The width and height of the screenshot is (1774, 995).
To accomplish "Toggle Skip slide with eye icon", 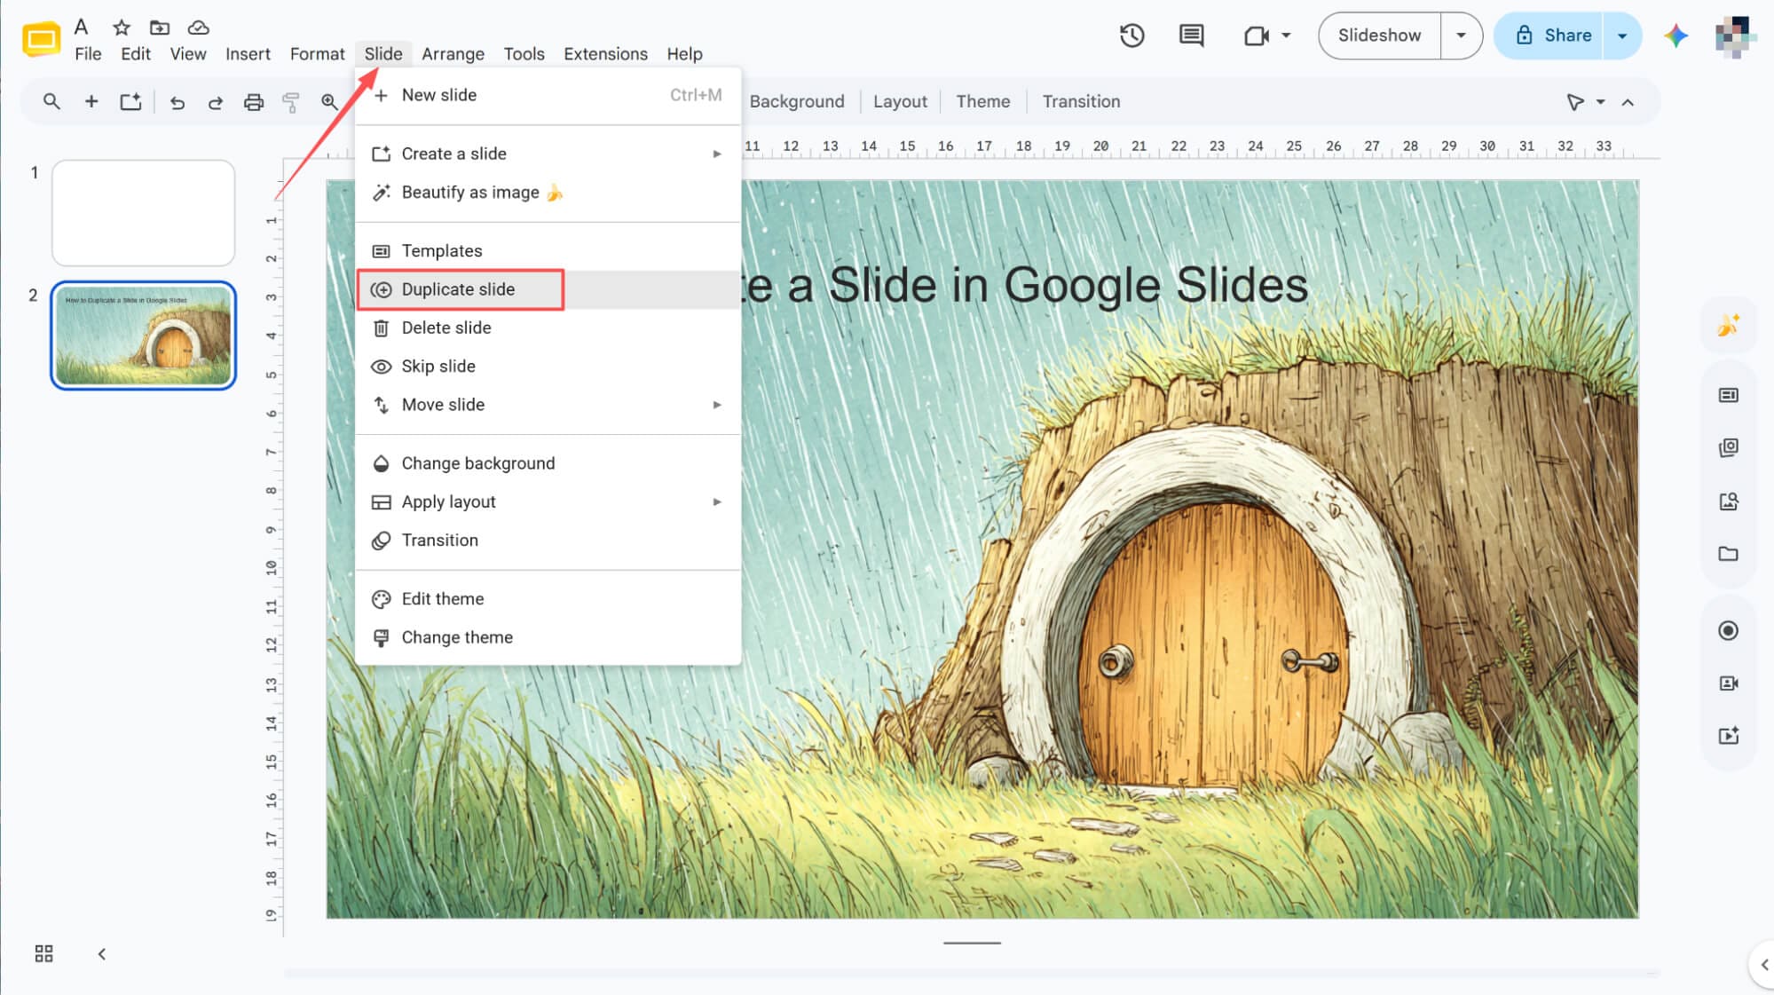I will click(x=548, y=366).
